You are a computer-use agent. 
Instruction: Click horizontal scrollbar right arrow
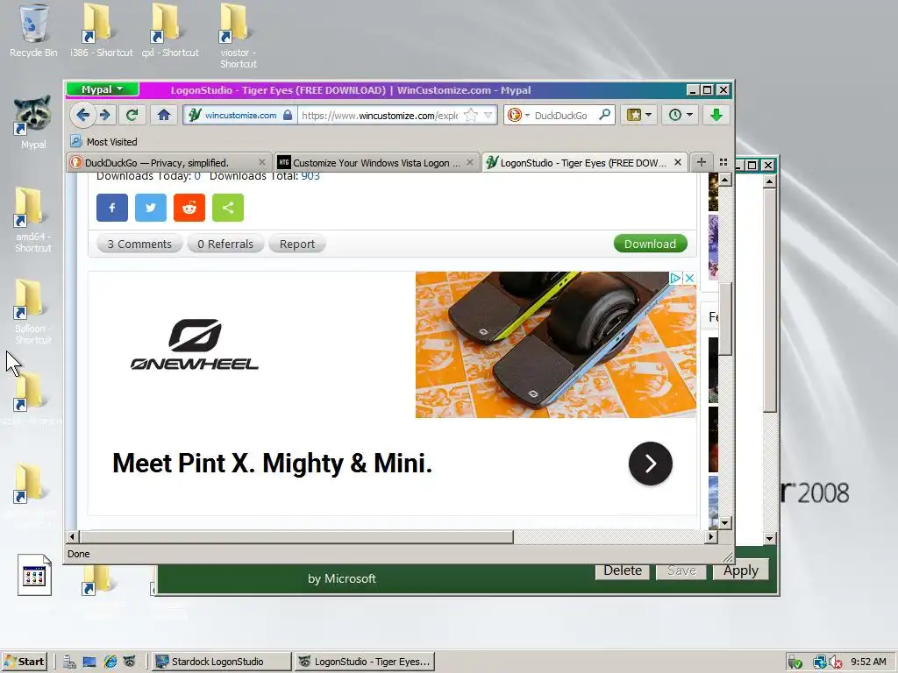point(711,537)
